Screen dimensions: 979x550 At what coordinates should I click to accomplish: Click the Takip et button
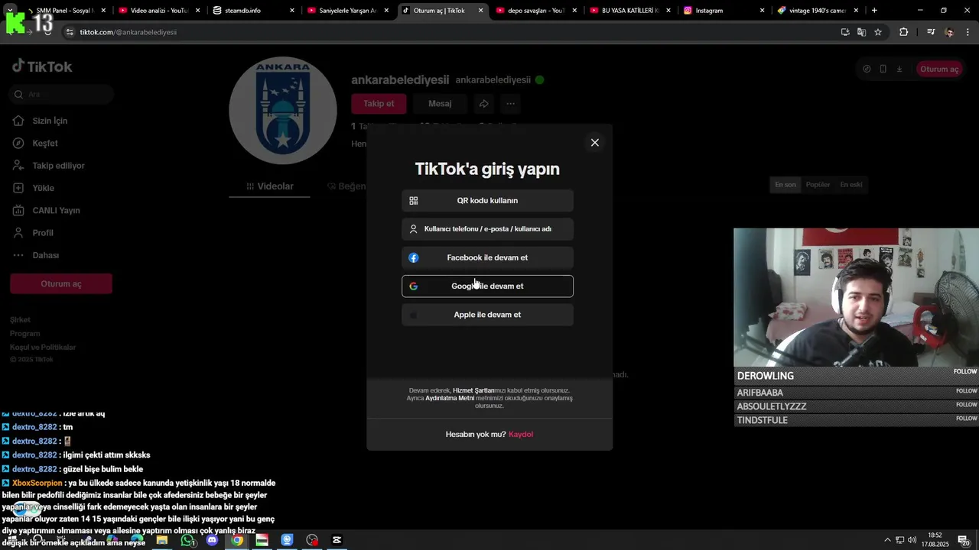tap(379, 104)
